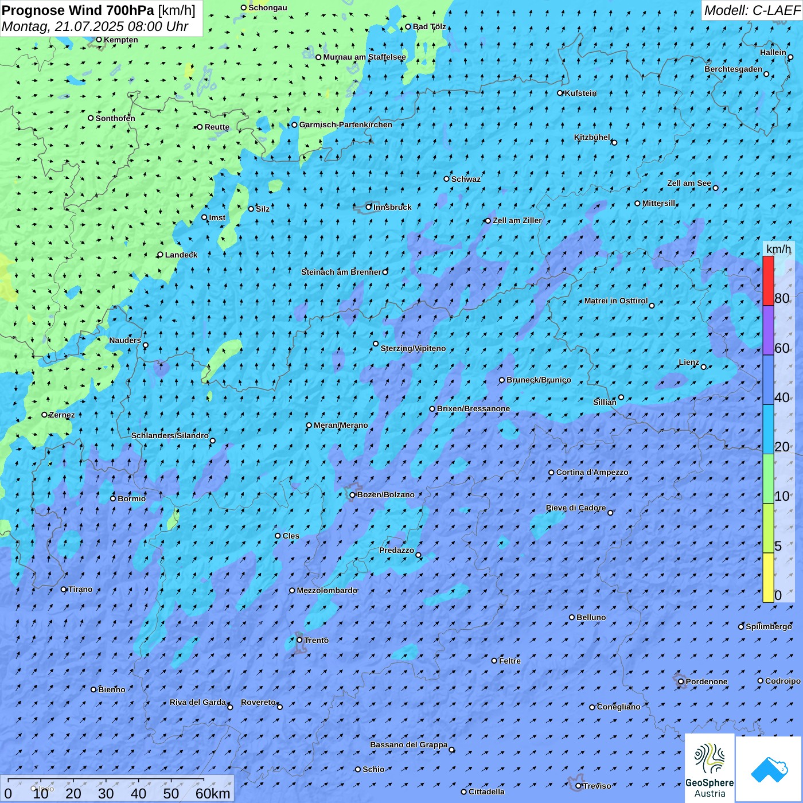Select the red segment of the color scale
Image resolution: width=803 pixels, height=803 pixels.
[x=768, y=280]
